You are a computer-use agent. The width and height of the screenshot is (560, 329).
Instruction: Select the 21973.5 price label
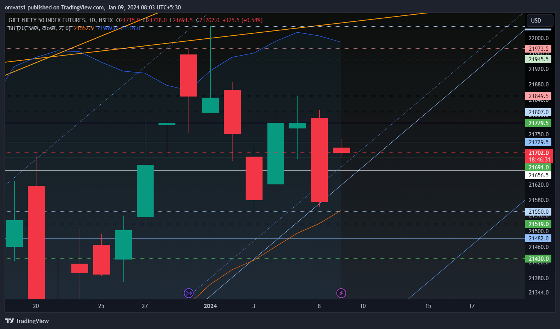(x=538, y=49)
